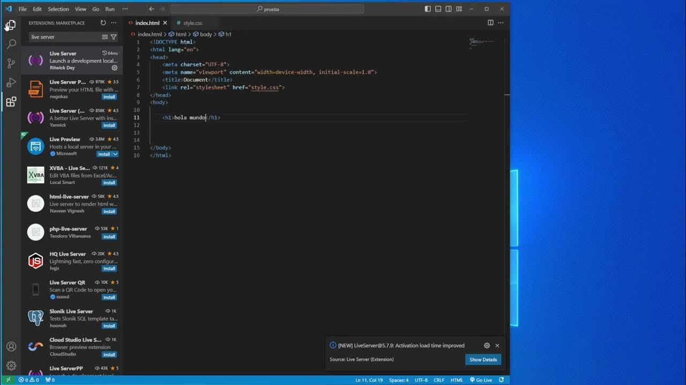
Task: Click the prueba command center search box
Action: (x=267, y=9)
